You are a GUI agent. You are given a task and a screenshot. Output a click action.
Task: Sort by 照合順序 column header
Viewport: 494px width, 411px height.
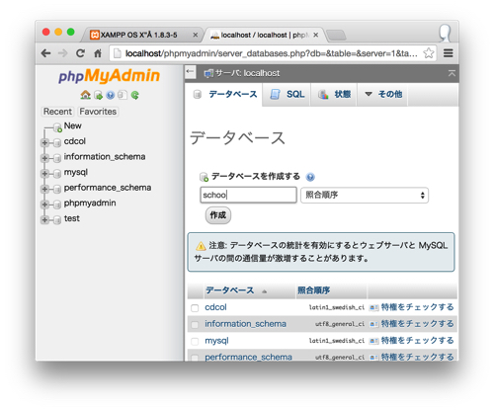point(313,290)
